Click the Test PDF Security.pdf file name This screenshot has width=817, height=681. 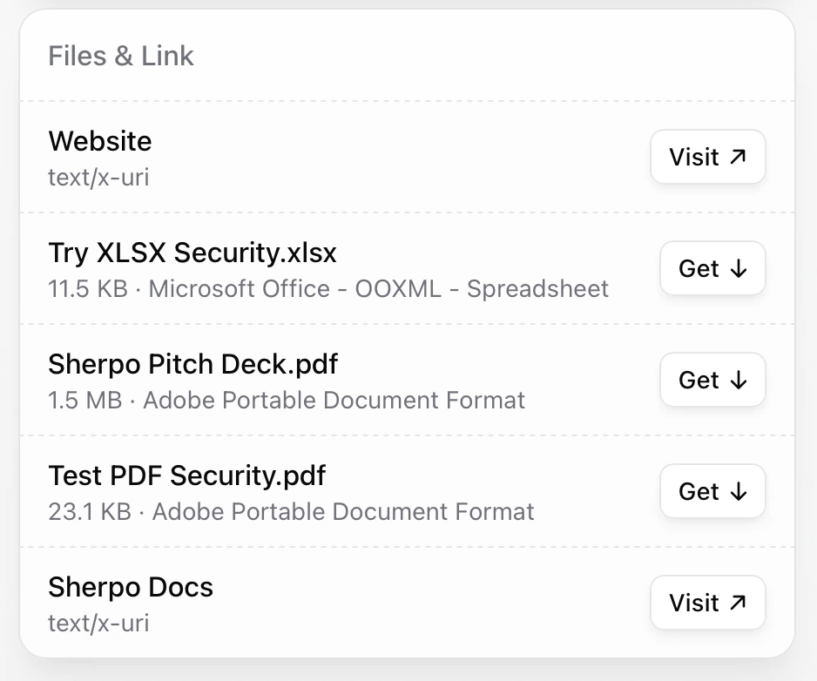186,475
